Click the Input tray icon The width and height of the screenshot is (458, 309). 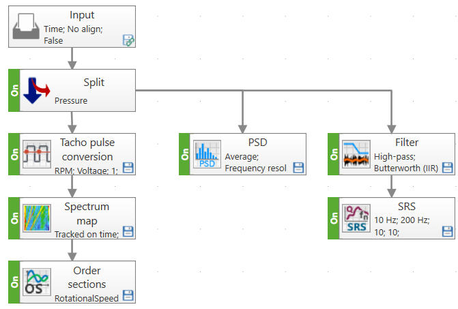27,27
